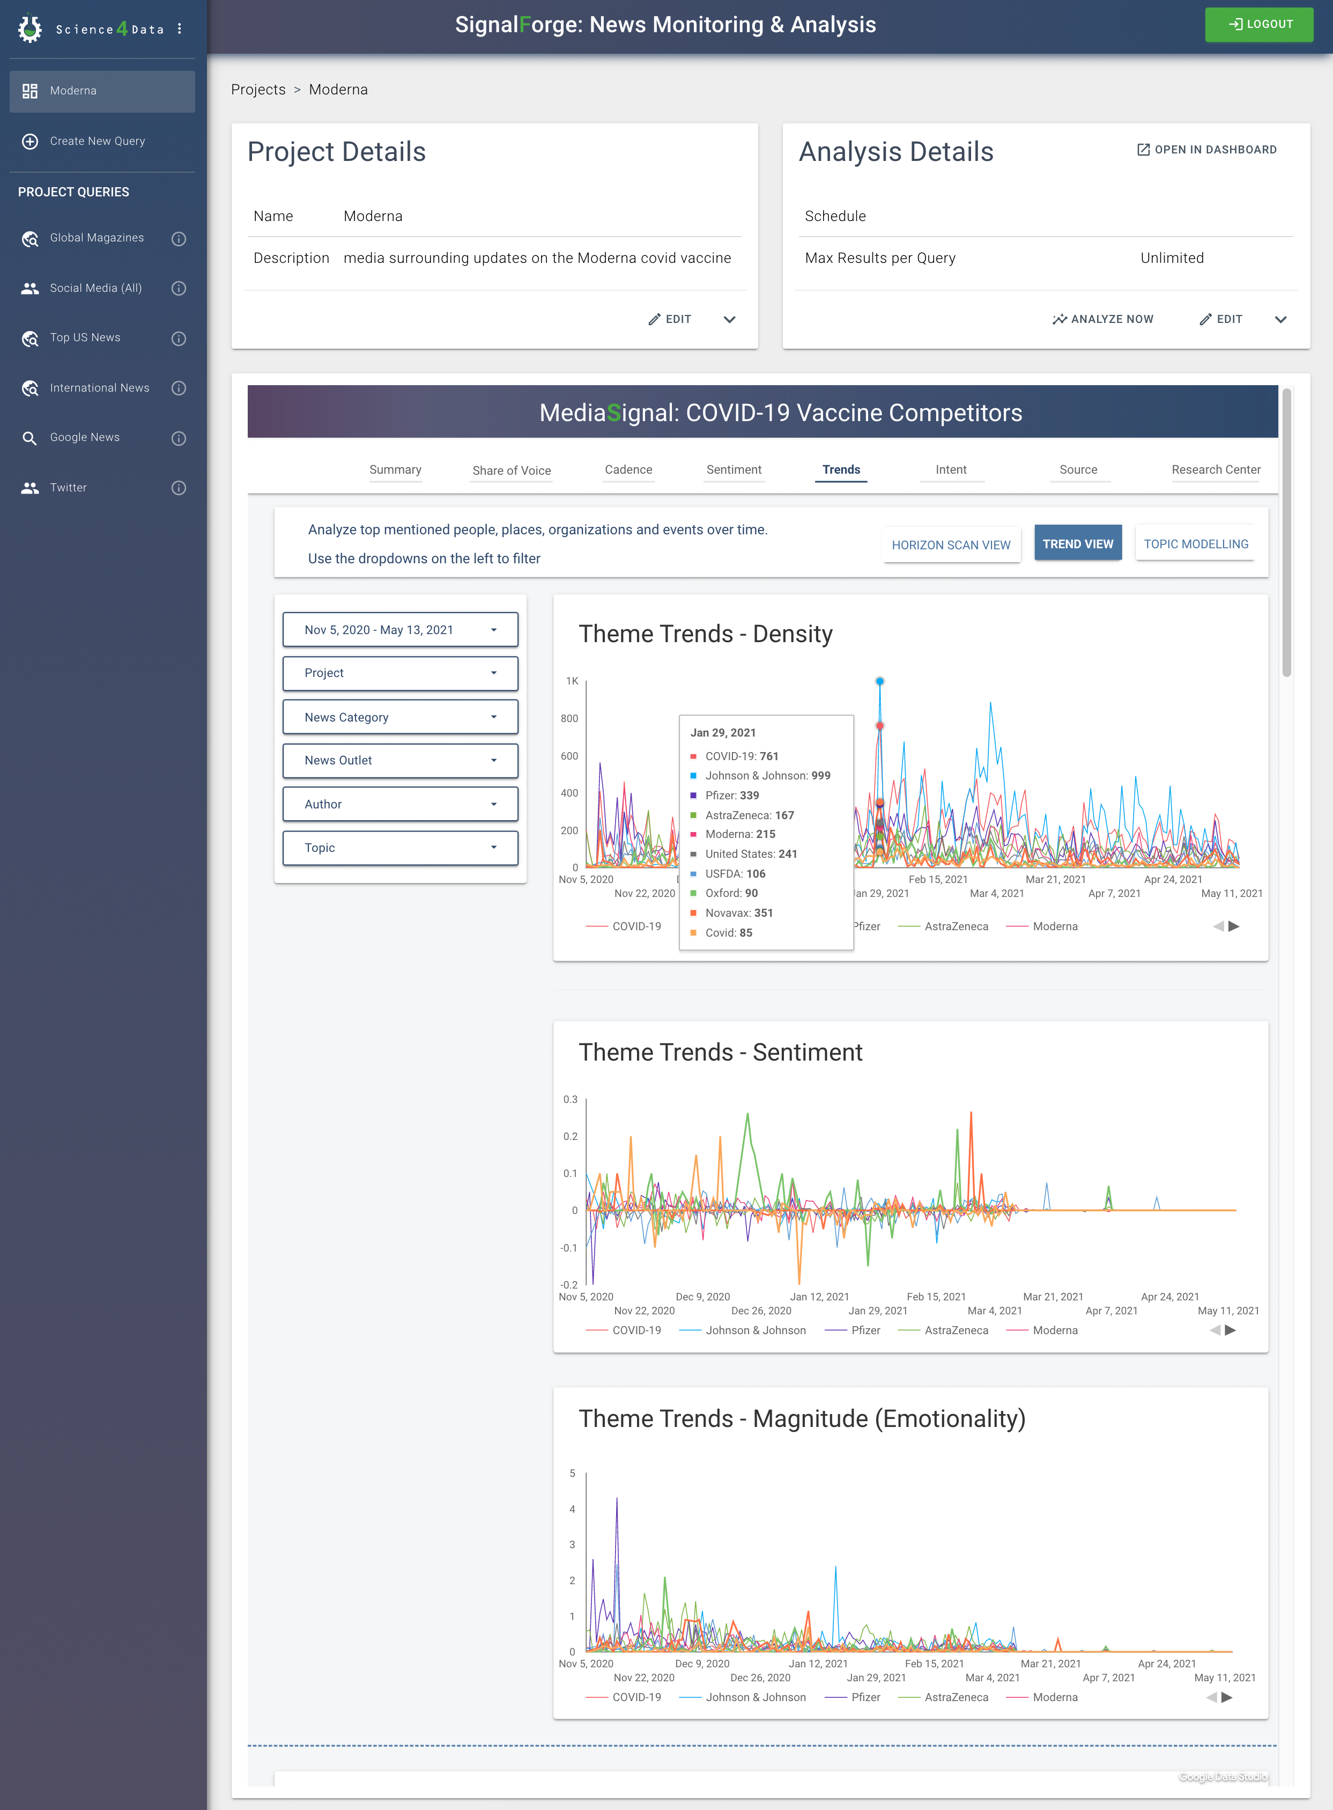Open the Project filter dropdown
1333x1810 pixels.
pyautogui.click(x=400, y=673)
